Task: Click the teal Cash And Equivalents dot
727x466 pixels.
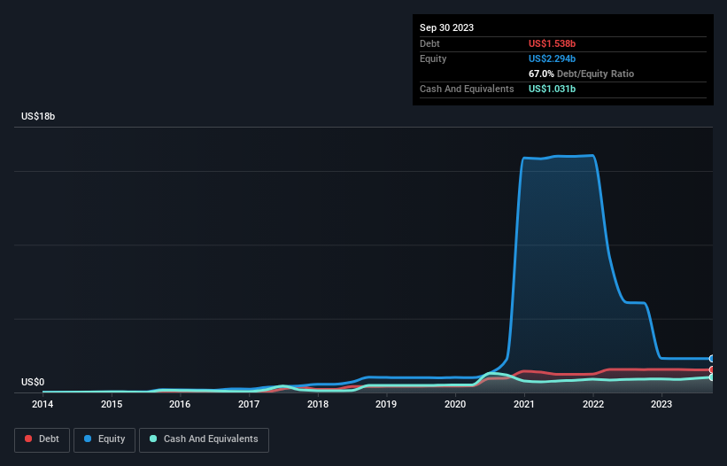Action: tap(153, 439)
